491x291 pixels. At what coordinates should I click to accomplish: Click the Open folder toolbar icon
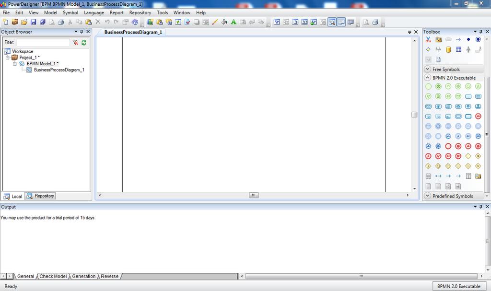(x=24, y=22)
